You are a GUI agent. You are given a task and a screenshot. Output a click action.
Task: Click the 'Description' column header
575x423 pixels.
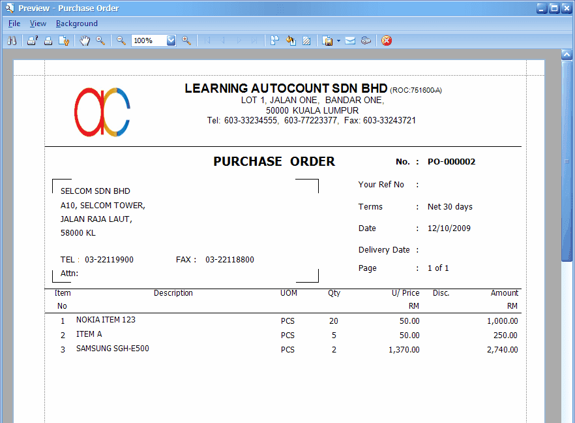[x=173, y=293]
